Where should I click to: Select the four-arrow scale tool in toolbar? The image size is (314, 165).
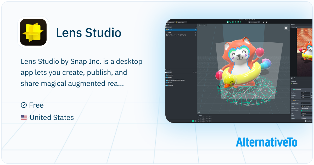pos(233,22)
